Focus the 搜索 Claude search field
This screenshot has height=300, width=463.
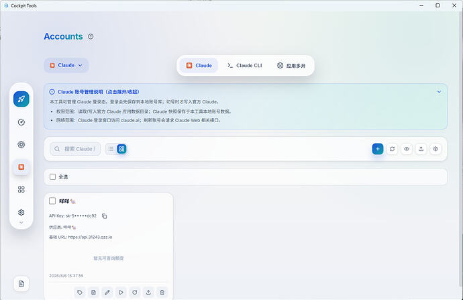pyautogui.click(x=75, y=149)
